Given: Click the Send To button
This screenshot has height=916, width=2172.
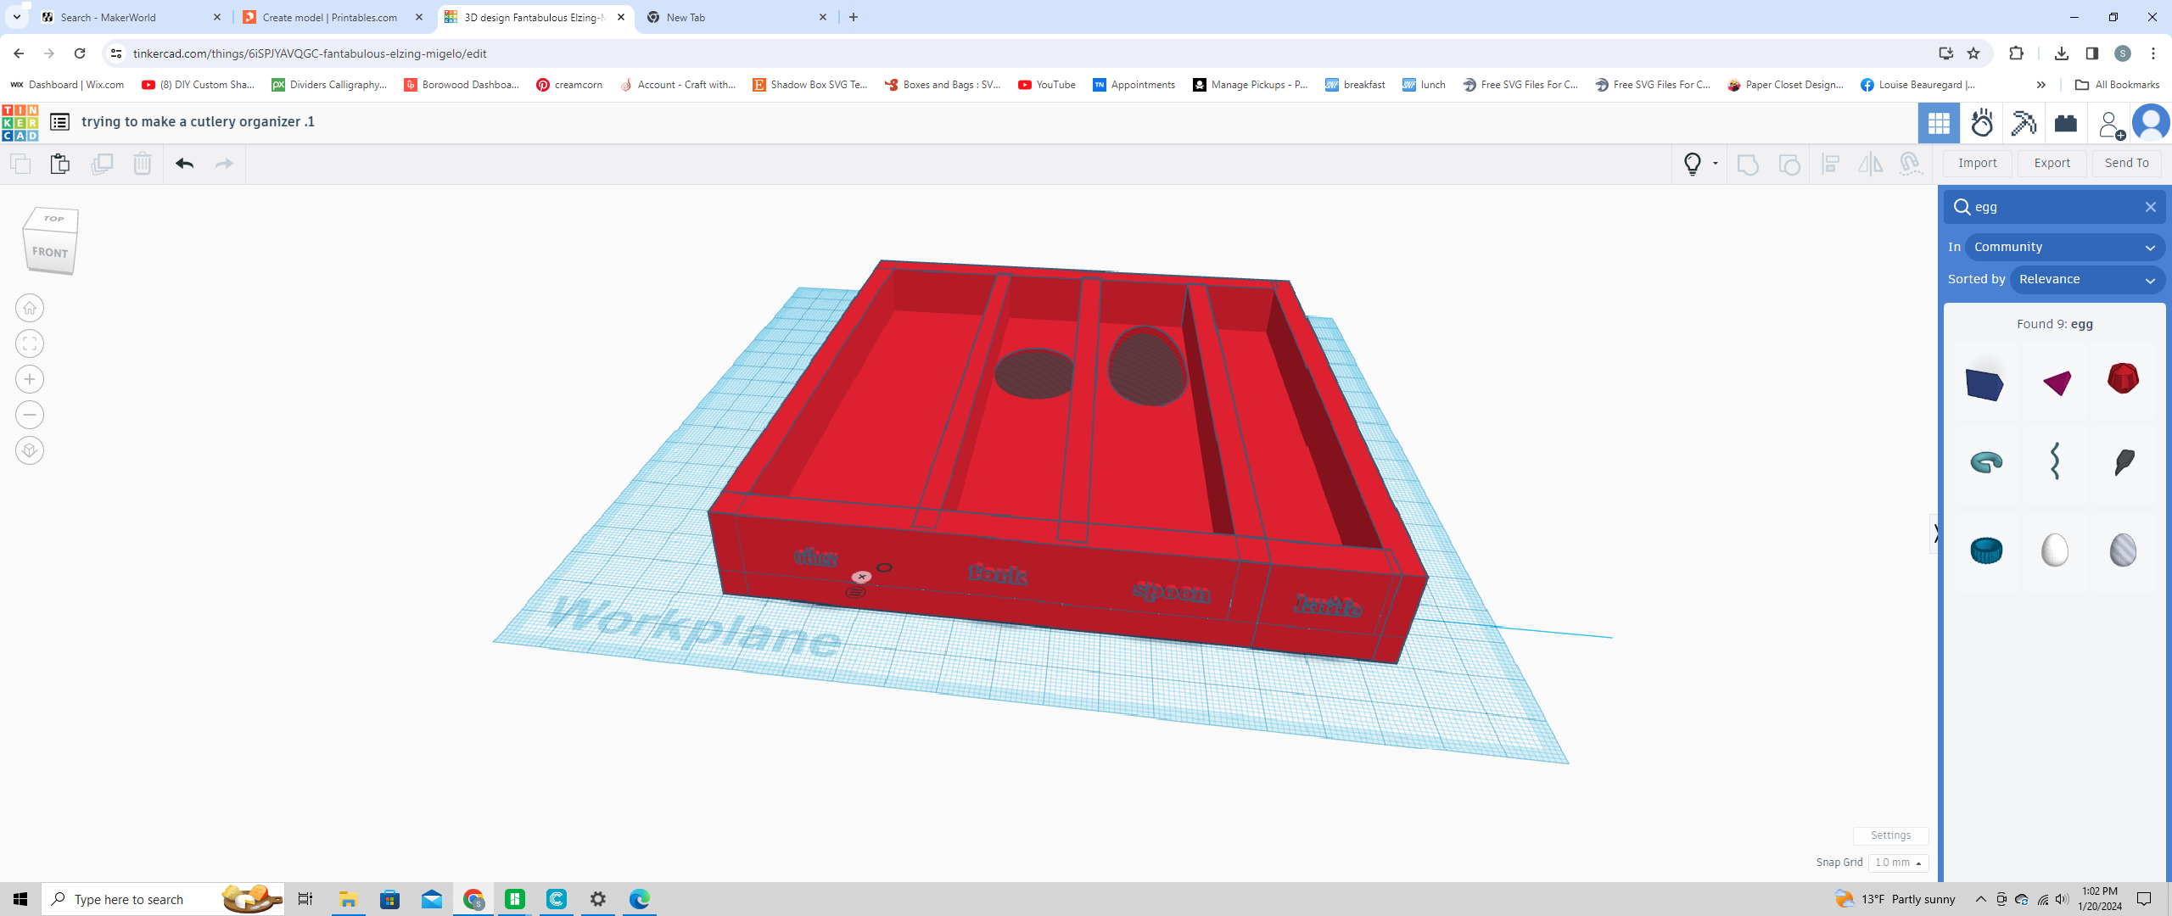Looking at the screenshot, I should (x=2127, y=163).
